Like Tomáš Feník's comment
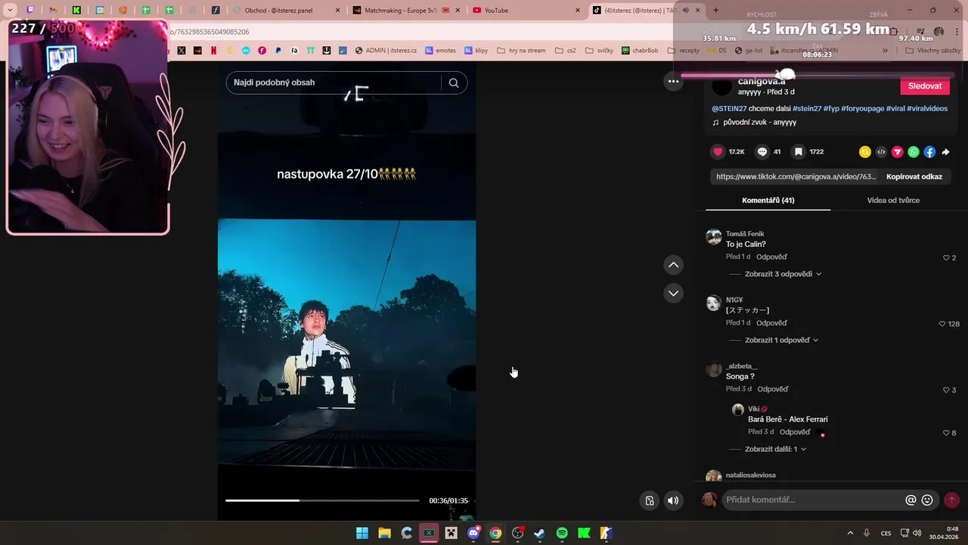The width and height of the screenshot is (968, 545). pos(946,258)
